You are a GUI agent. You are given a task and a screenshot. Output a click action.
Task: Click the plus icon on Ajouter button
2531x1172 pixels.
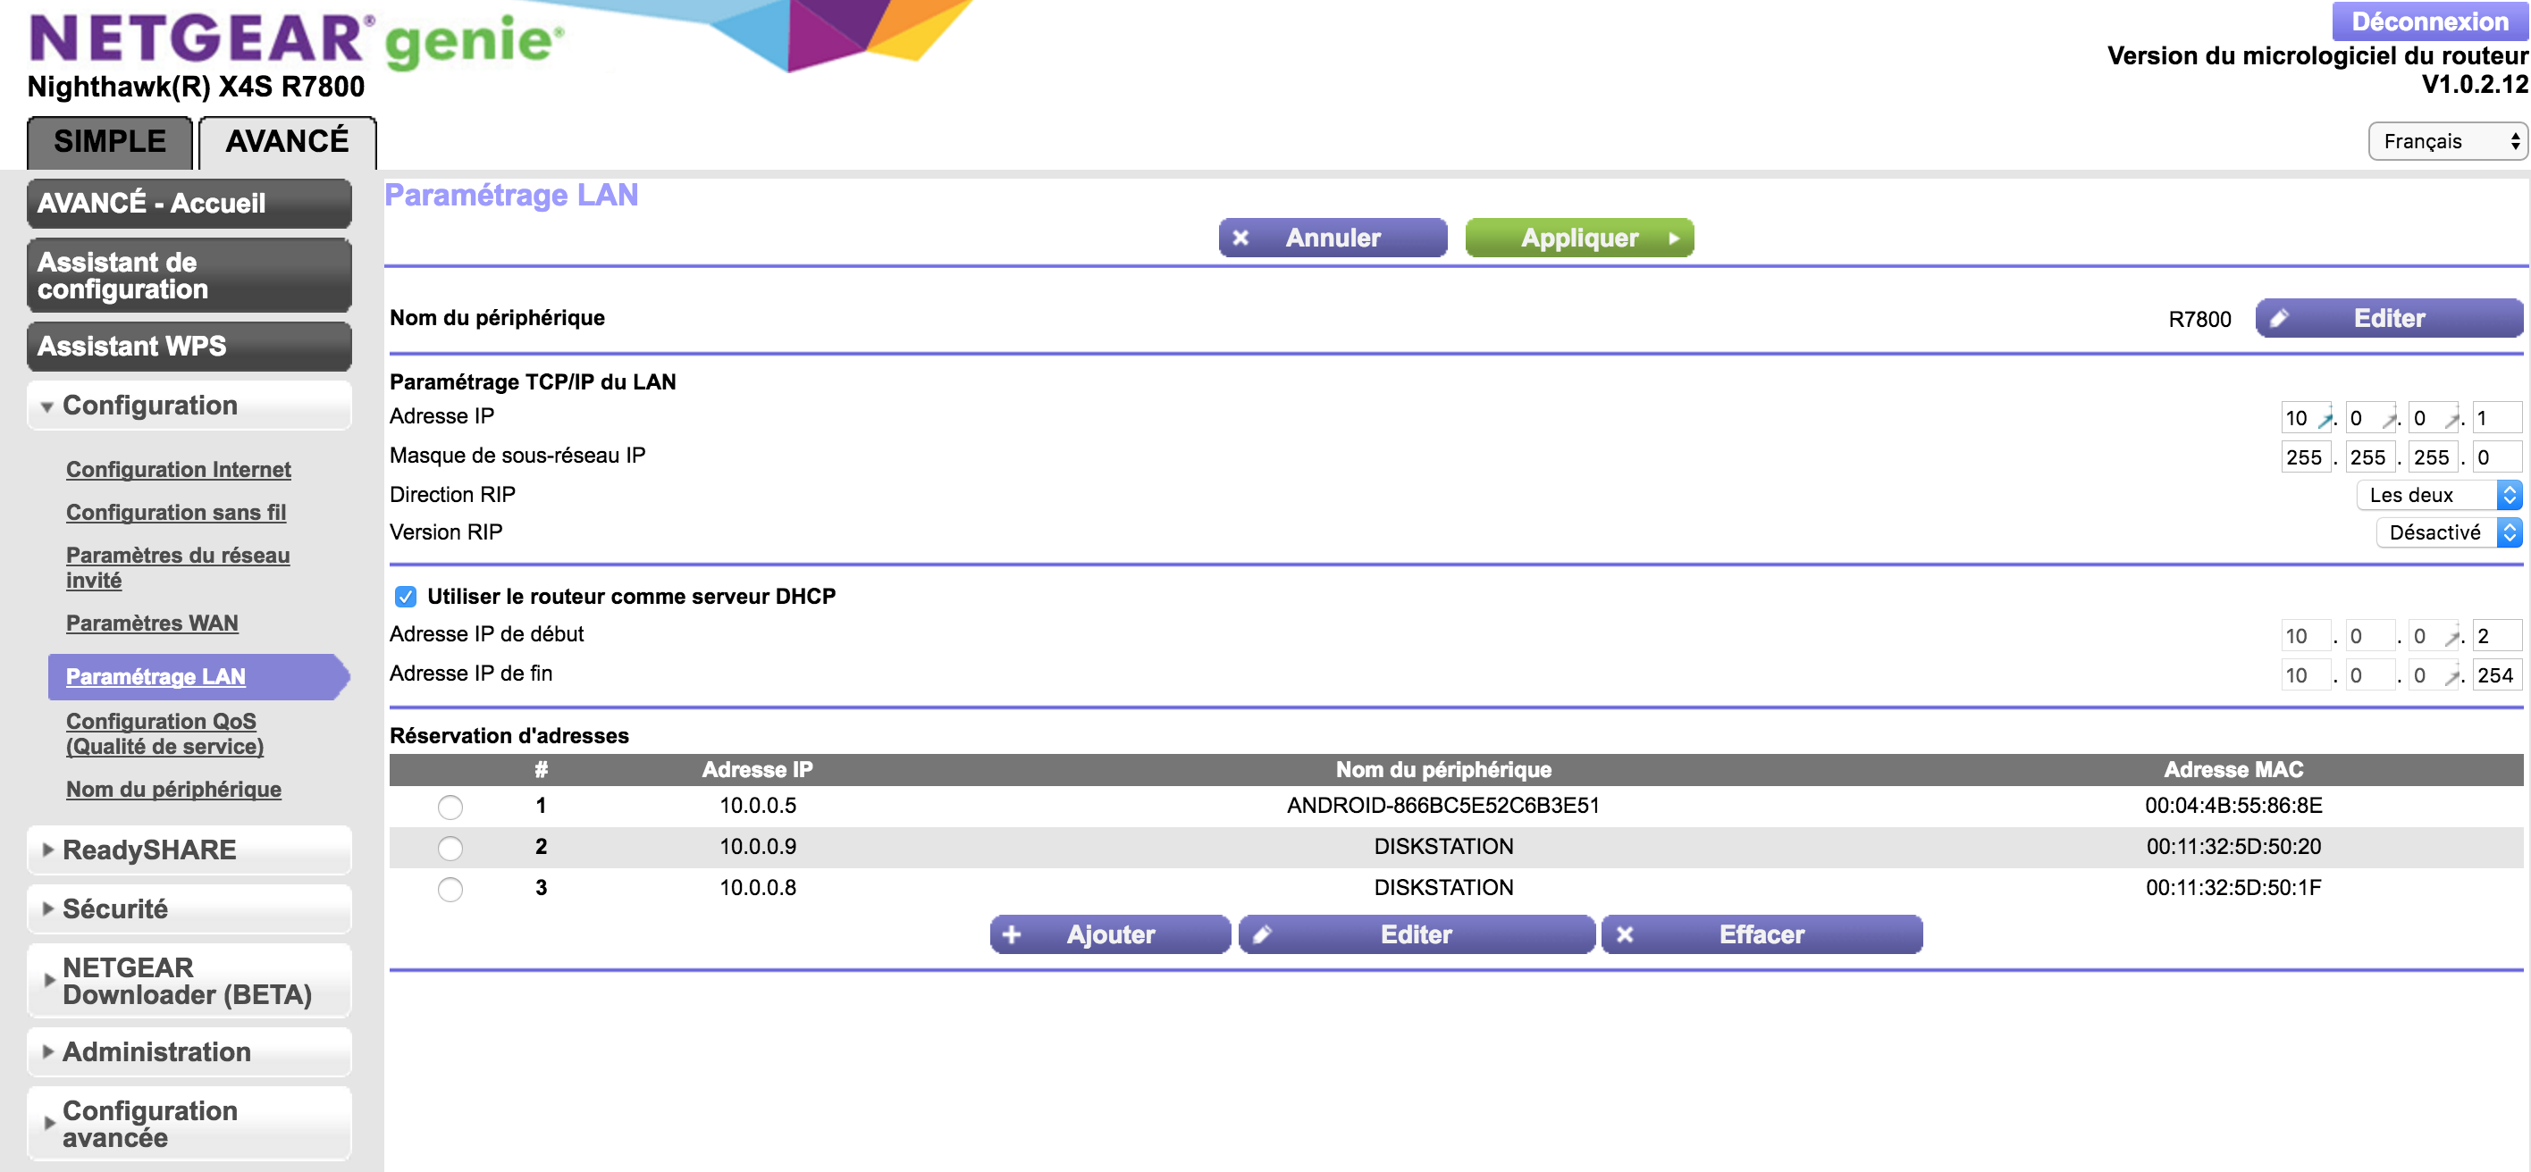coord(1011,934)
